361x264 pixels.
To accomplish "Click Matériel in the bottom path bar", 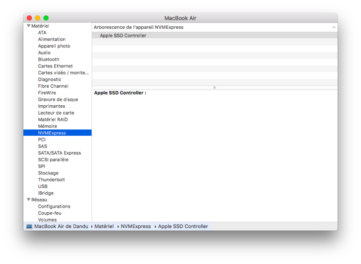I will tap(104, 227).
